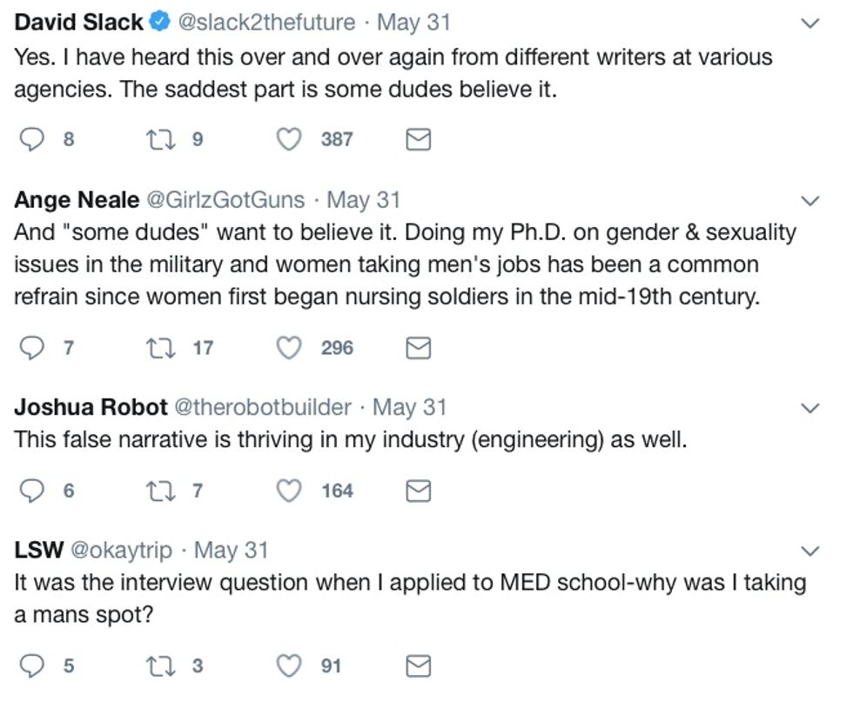Image resolution: width=853 pixels, height=708 pixels.
Task: Reply to Ange Neale's tweet
Action: click(x=32, y=348)
